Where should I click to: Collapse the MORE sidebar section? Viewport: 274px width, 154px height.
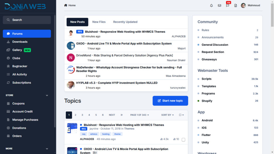point(47,149)
